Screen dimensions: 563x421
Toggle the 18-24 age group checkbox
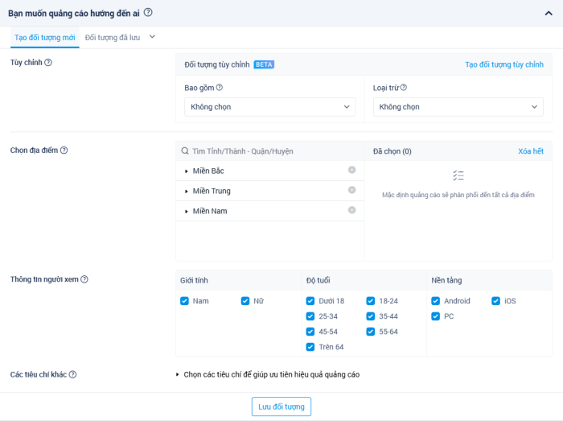tap(371, 301)
